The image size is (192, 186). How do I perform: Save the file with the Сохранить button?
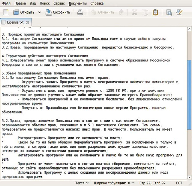point(58,12)
